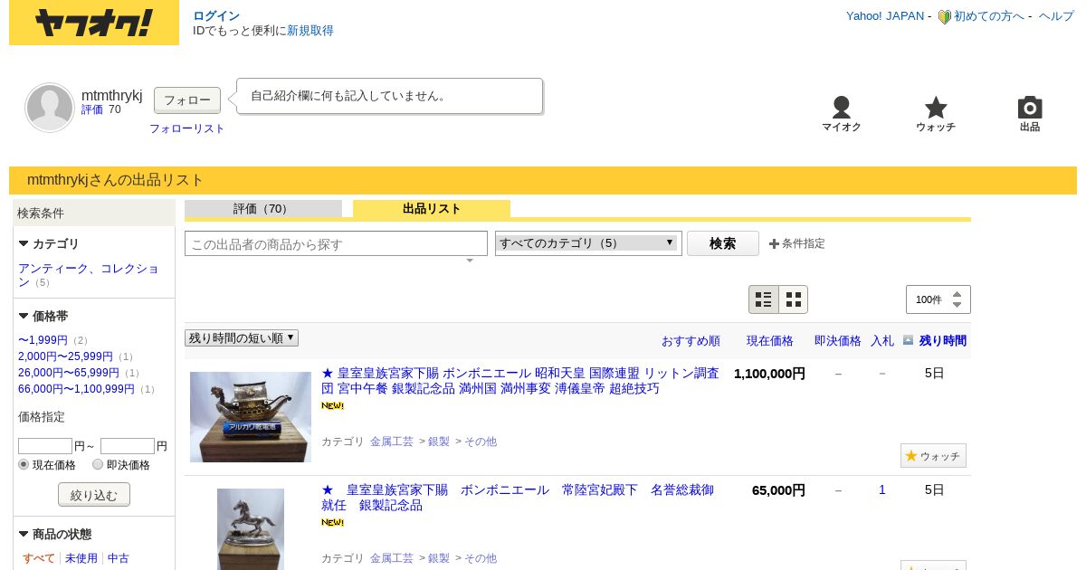Click the seller item search input field

tap(336, 243)
